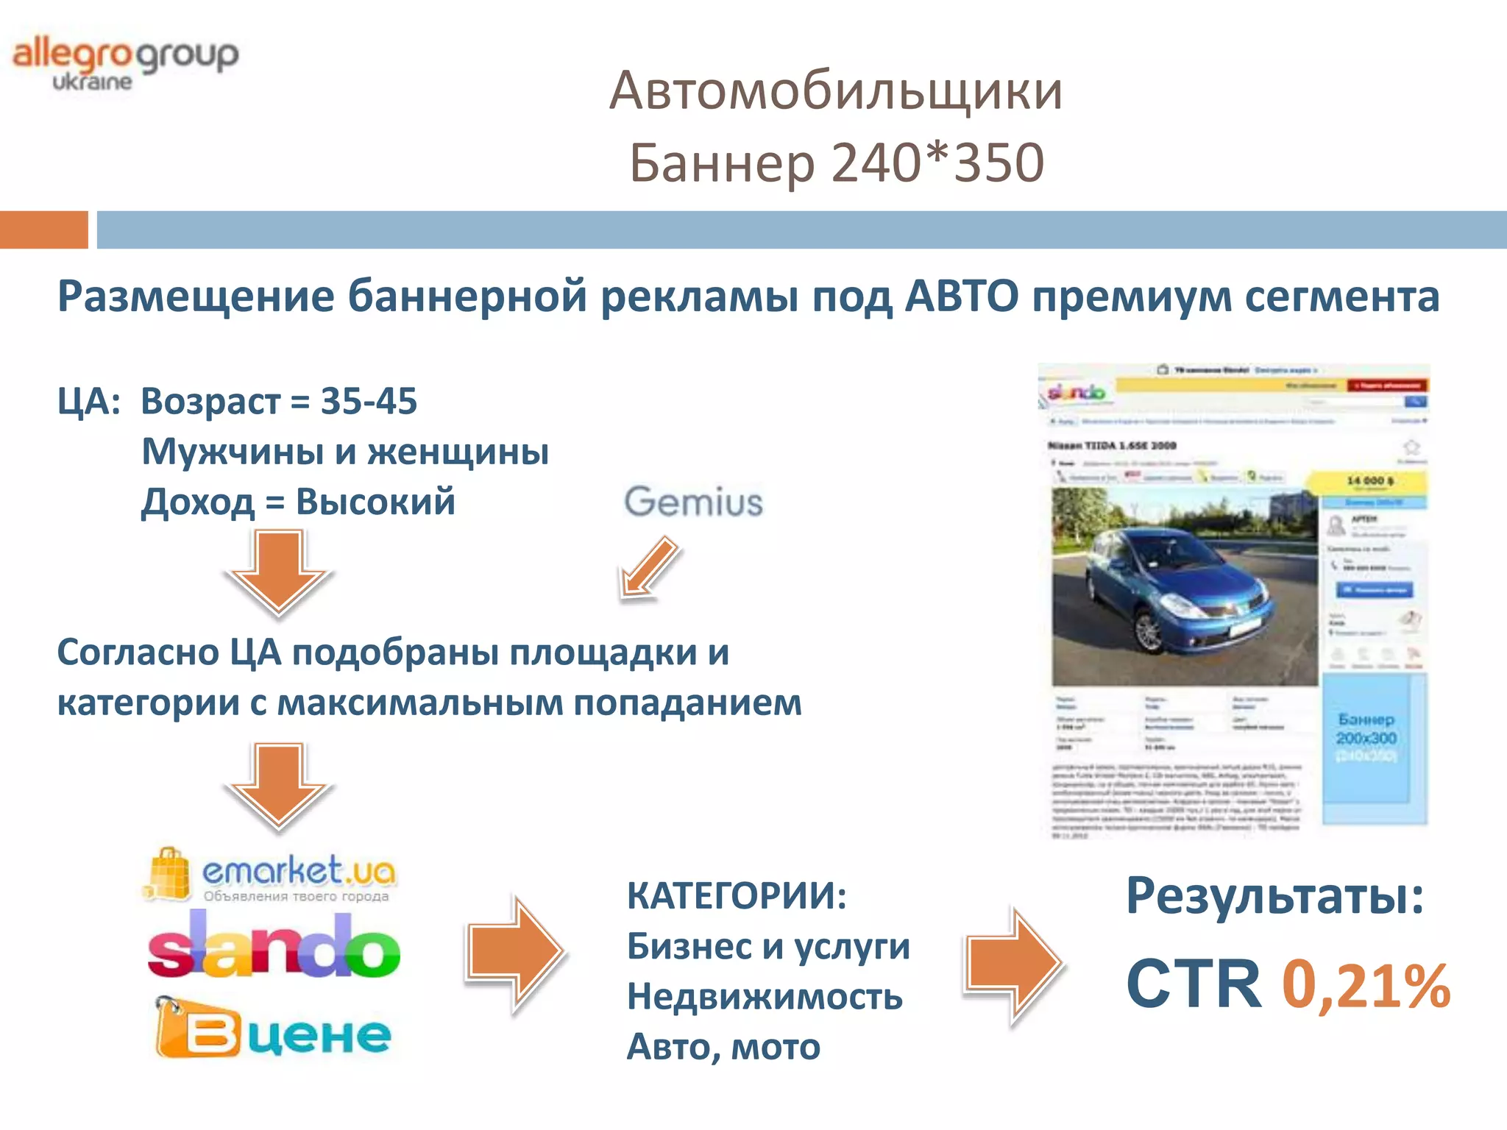Click the favorite star icon beside Nissan TIIDA listing
Image resolution: width=1507 pixels, height=1130 pixels.
pyautogui.click(x=1411, y=447)
